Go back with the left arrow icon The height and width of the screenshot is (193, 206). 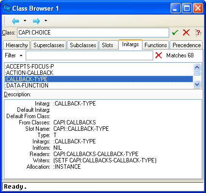tap(16, 21)
